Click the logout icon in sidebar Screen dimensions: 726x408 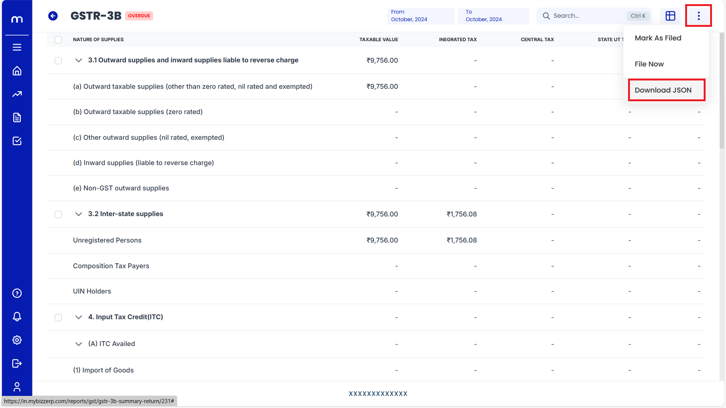pyautogui.click(x=17, y=363)
